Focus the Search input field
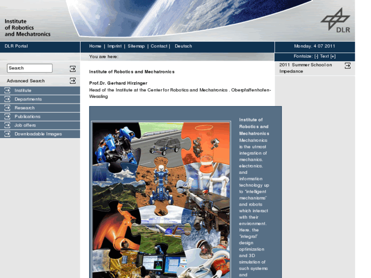This screenshot has height=278, width=371. (30, 68)
